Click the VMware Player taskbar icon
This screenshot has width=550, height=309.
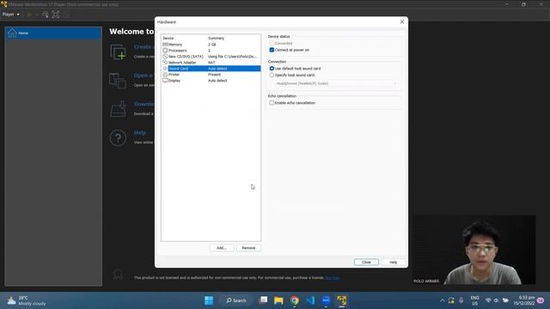(342, 300)
